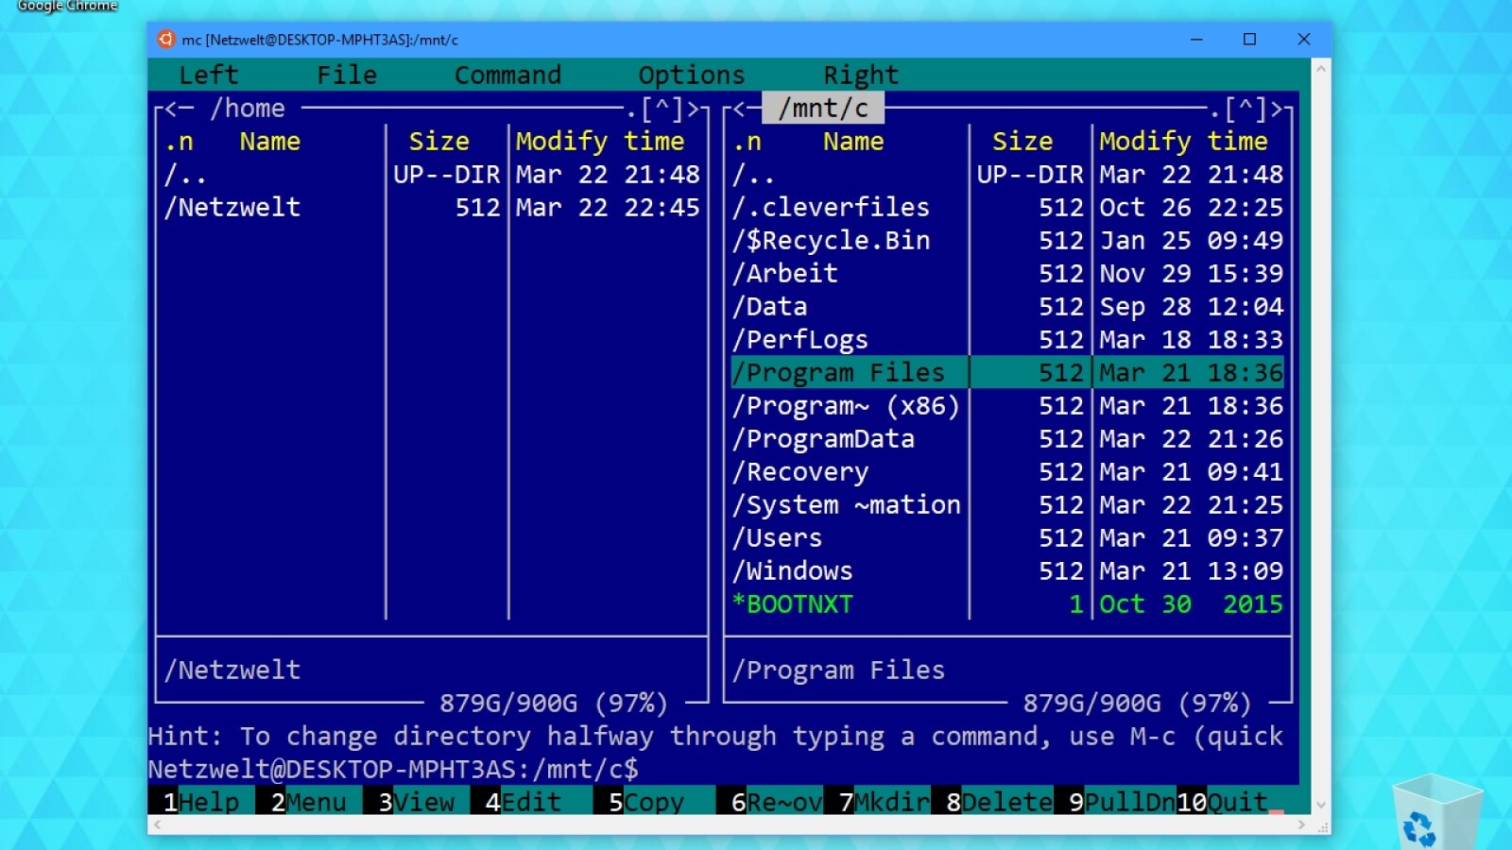
Task: Click the mc application icon in the title bar
Action: (166, 39)
